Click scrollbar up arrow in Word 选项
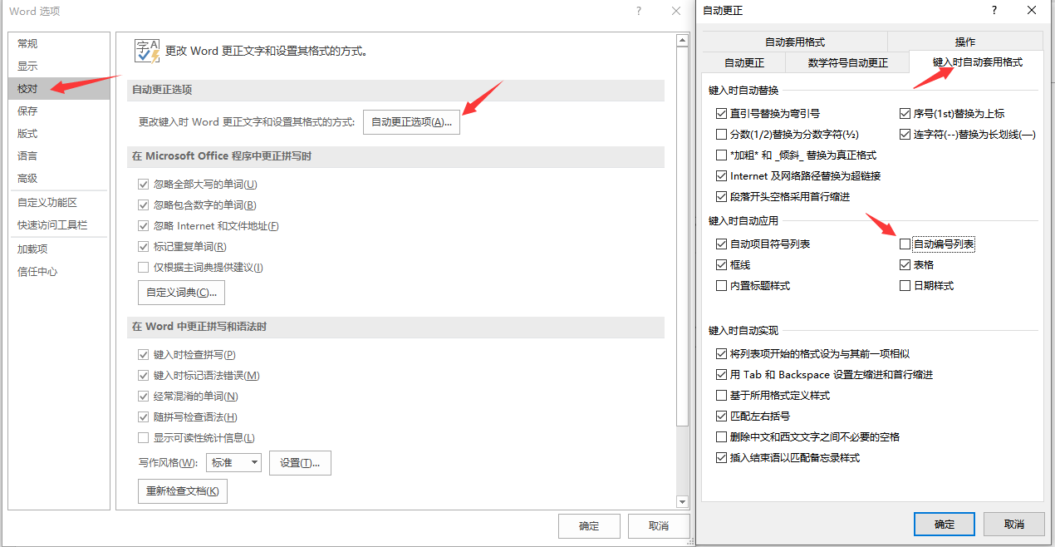1055x547 pixels. (x=682, y=40)
